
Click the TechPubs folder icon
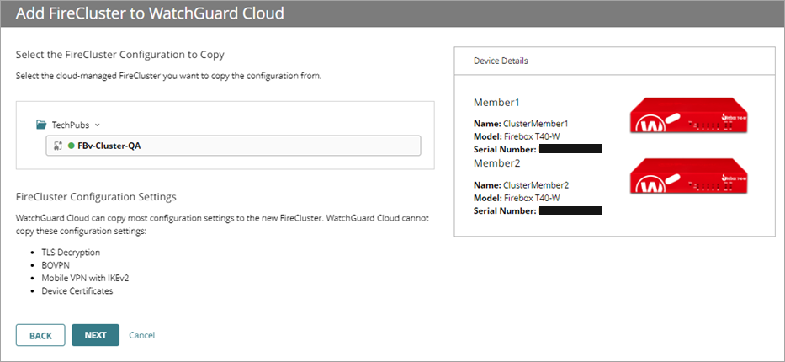41,125
